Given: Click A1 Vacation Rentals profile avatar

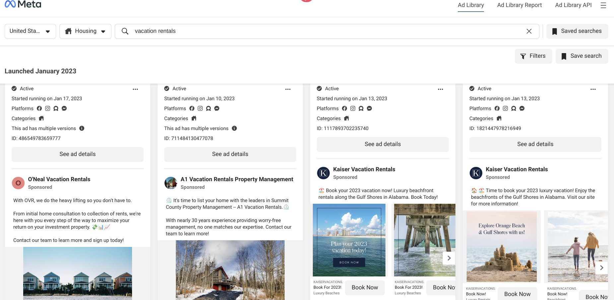Looking at the screenshot, I should 171,183.
